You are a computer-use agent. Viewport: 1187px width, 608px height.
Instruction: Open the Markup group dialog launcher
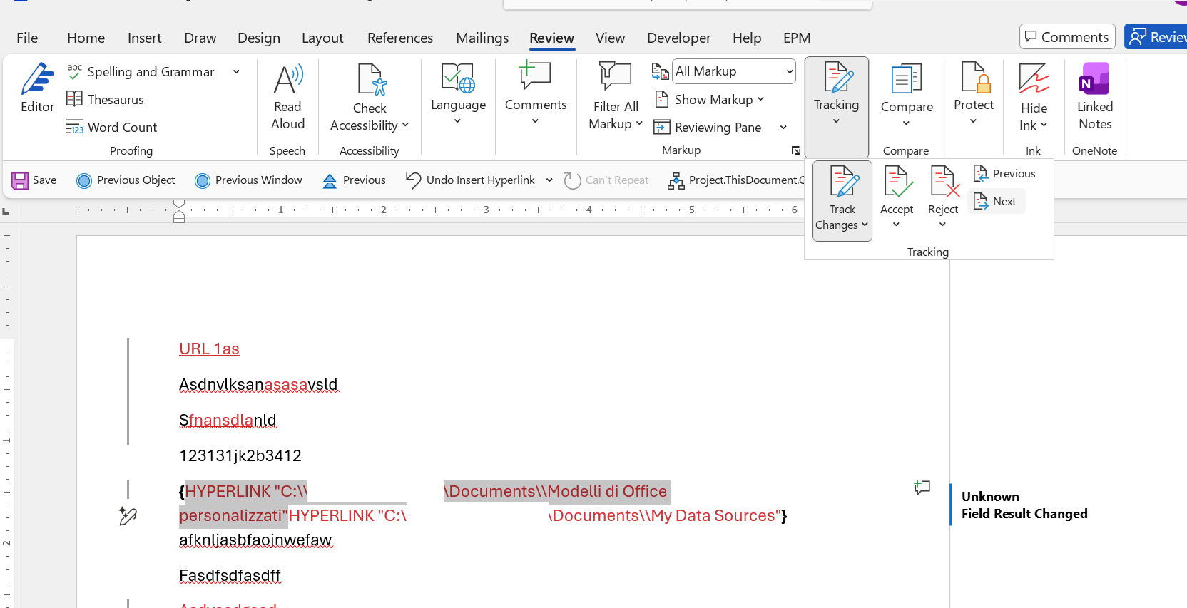pos(796,150)
